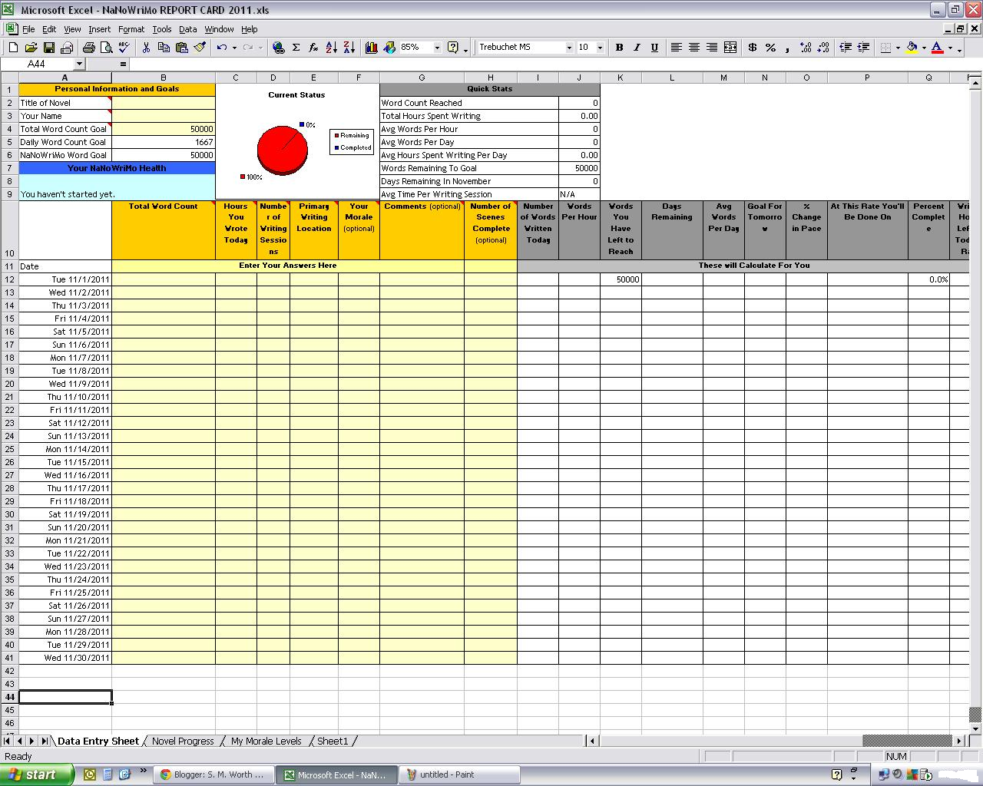Click the untitled Paint taskbar item
Image resolution: width=983 pixels, height=786 pixels.
click(x=458, y=774)
